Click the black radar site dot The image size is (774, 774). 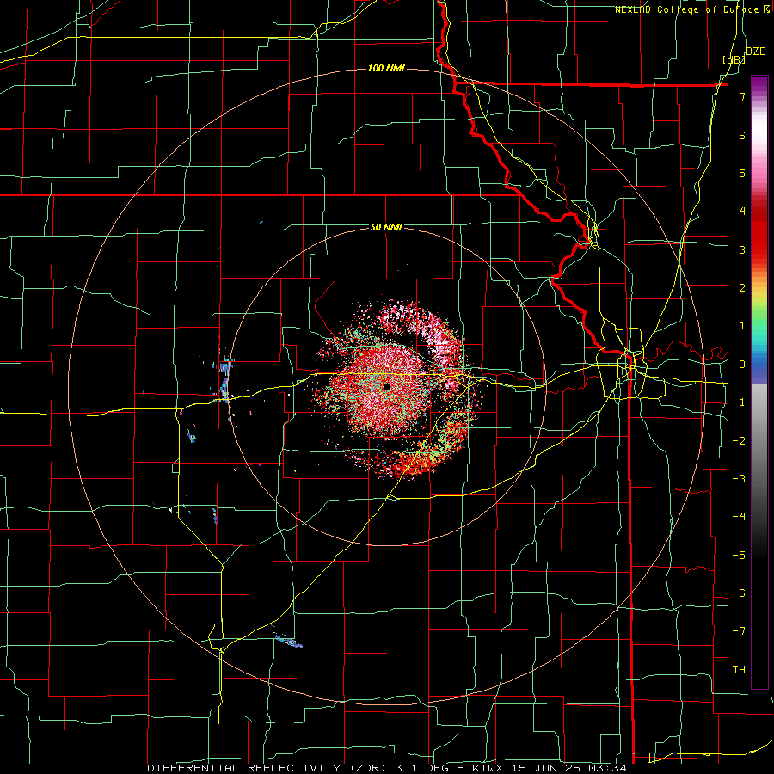point(387,386)
